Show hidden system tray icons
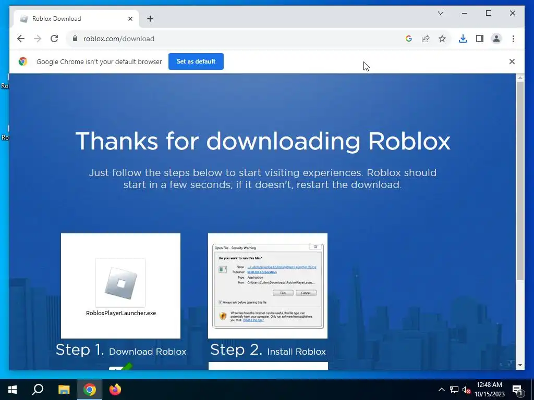This screenshot has width=534, height=400. [441, 390]
